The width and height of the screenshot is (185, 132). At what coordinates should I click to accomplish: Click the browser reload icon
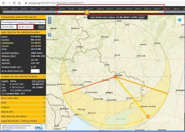click(14, 3)
